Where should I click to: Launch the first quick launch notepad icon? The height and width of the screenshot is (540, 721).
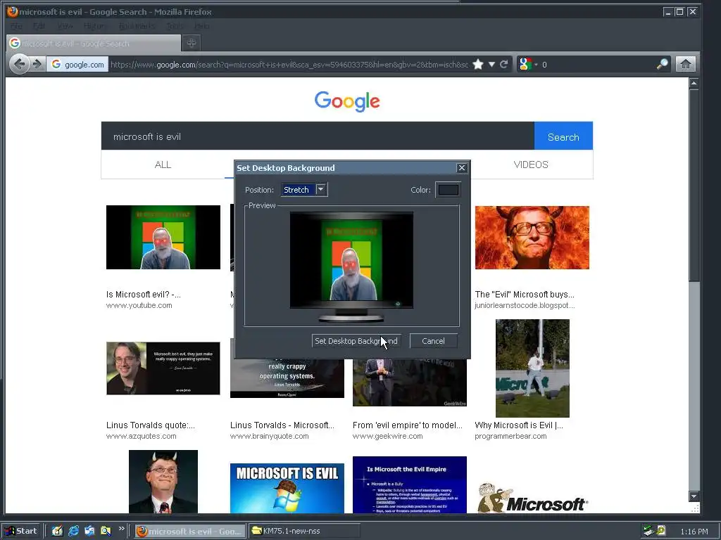click(57, 532)
